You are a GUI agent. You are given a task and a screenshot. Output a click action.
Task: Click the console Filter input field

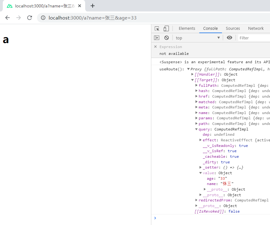click(x=254, y=38)
